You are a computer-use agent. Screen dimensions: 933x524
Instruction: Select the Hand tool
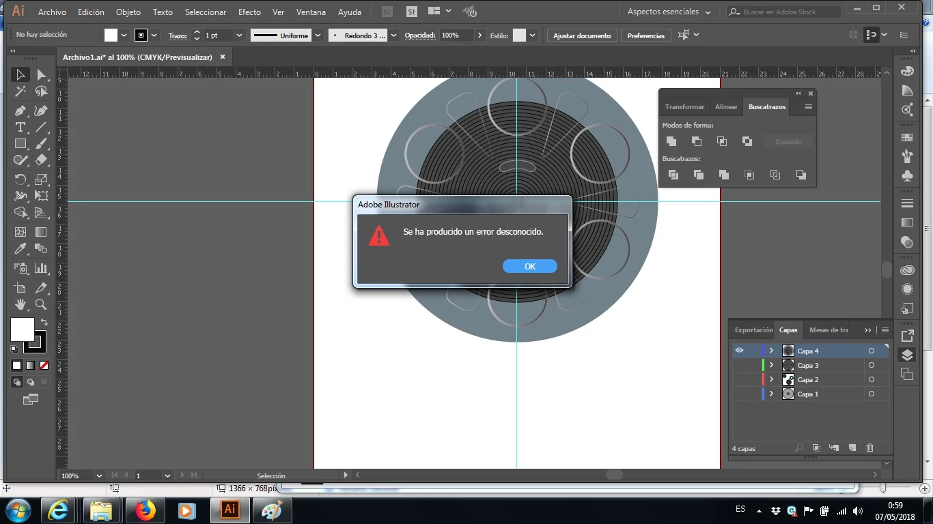[x=20, y=304]
